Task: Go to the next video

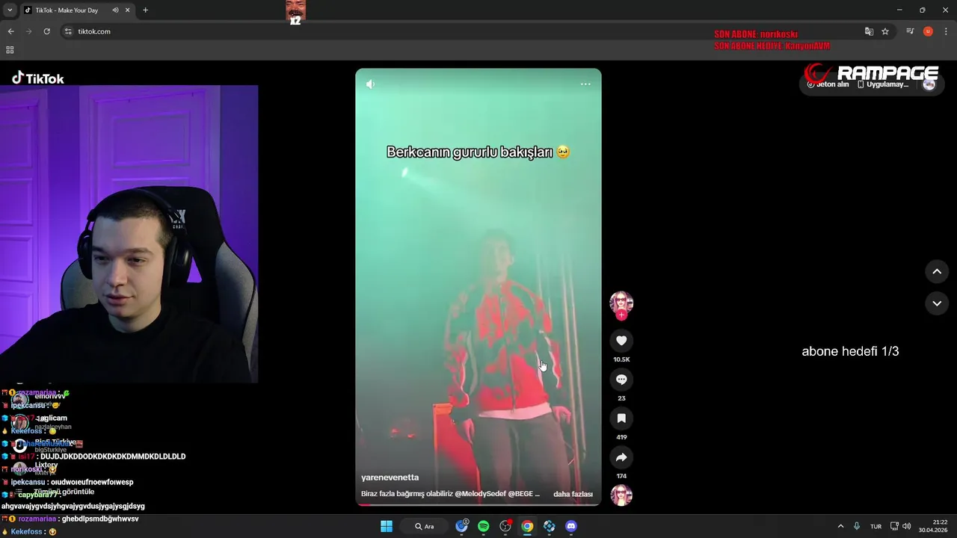Action: tap(937, 303)
